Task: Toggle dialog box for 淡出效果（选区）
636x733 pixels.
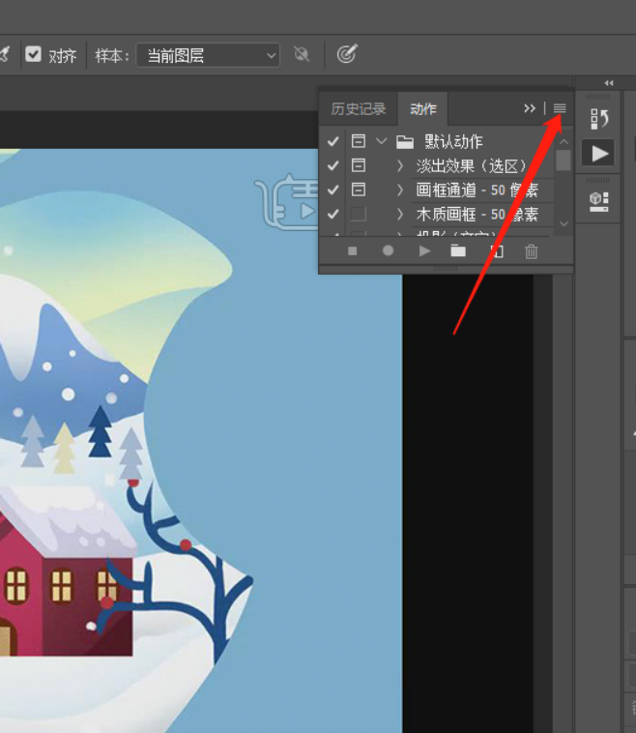Action: point(359,165)
